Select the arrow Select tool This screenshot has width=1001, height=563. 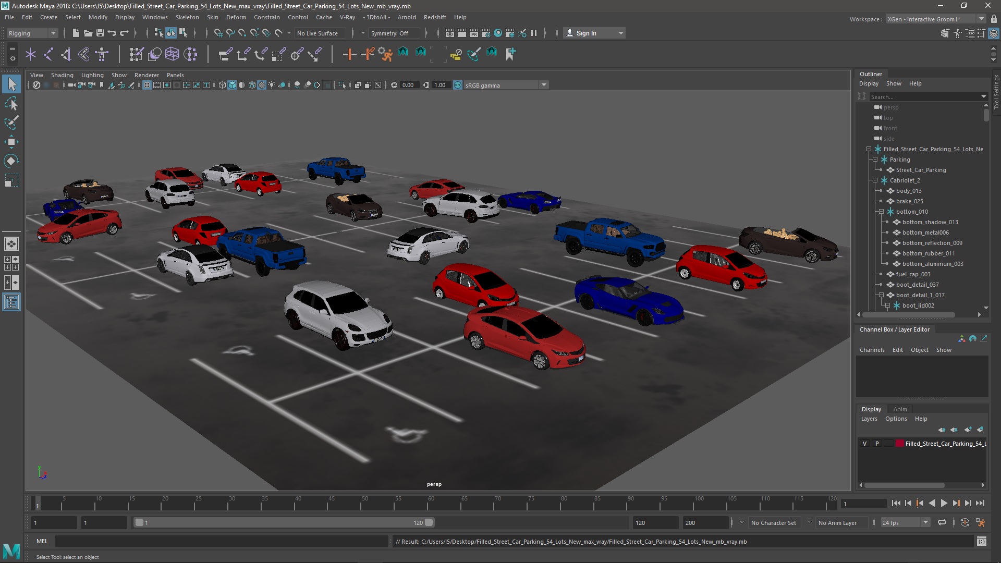tap(11, 84)
